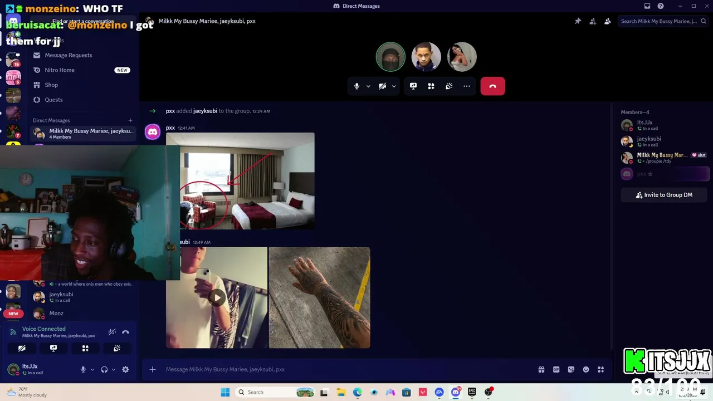
Task: Select Milkk My Bussy Mar... in members list
Action: (664, 158)
